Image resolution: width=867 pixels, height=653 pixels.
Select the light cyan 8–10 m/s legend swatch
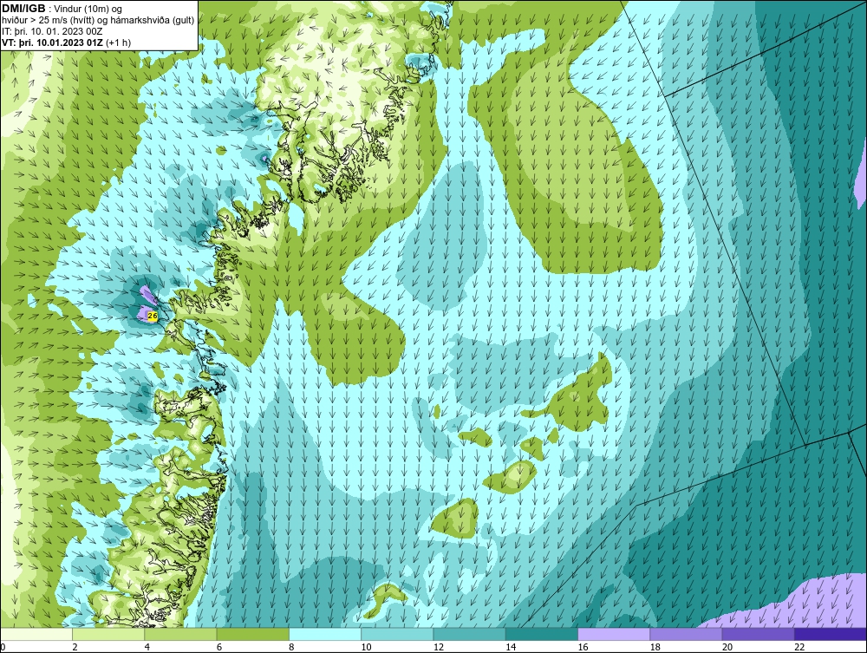click(324, 634)
